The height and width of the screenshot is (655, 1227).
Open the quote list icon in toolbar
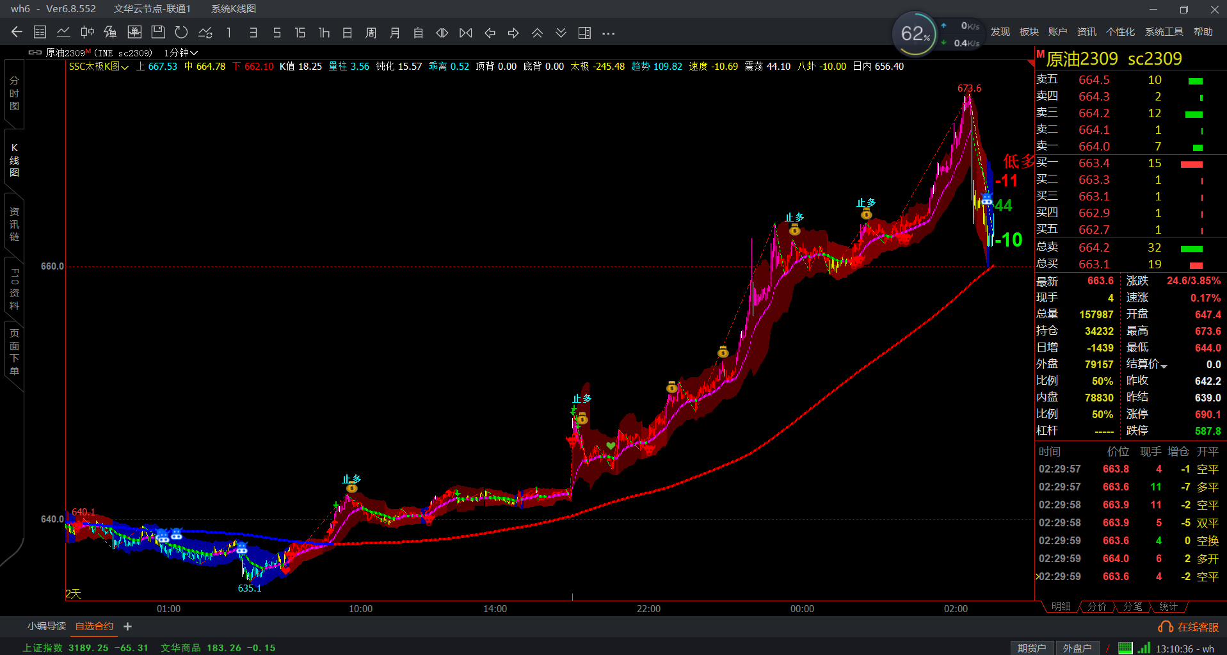[x=40, y=33]
